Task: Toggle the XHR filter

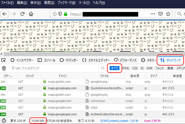Action: 149,68
